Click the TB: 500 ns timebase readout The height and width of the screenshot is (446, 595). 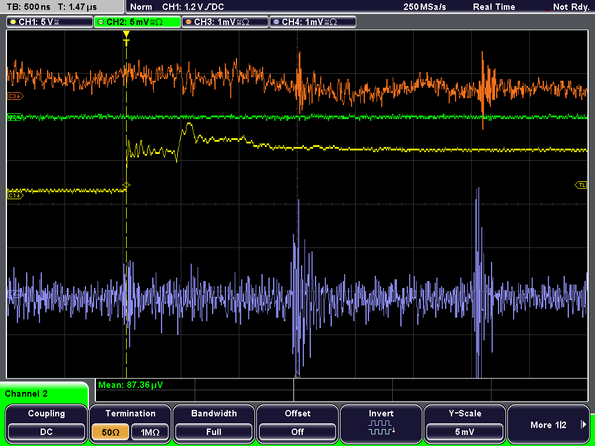28,7
